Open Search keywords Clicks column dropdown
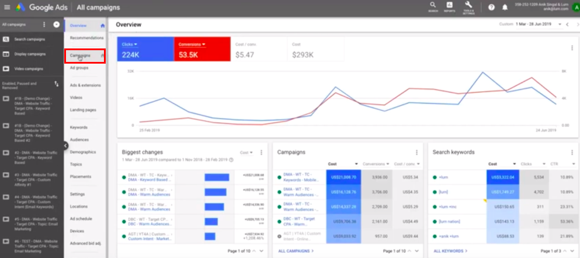Screen dimensions: 580x258 click(x=533, y=164)
